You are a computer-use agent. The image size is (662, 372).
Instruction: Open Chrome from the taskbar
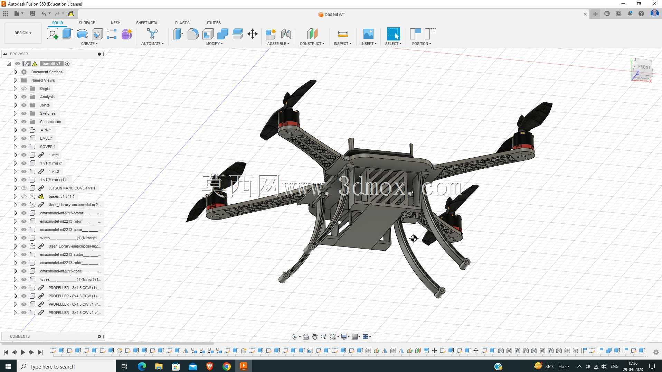(227, 366)
